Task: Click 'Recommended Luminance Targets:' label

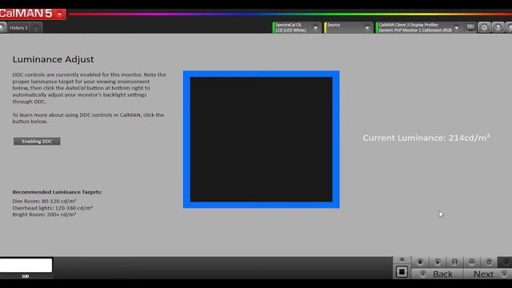Action: (x=58, y=192)
